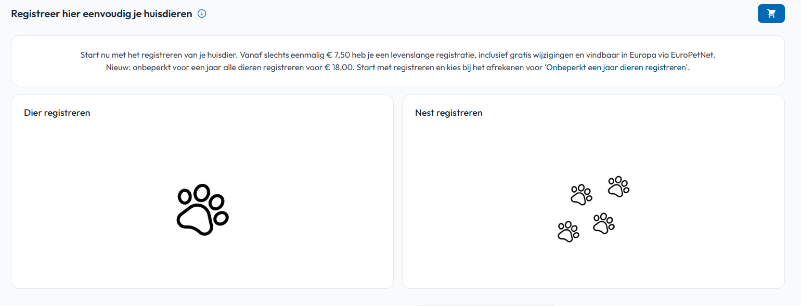Click the 'Registreer hier eenvoudig je huisdieren' heading
The width and height of the screenshot is (801, 306).
tap(101, 14)
